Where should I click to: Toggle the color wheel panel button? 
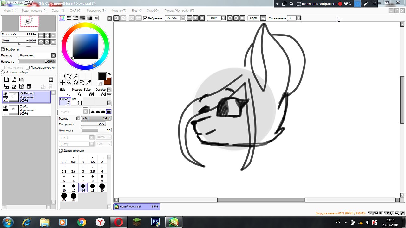(x=62, y=18)
